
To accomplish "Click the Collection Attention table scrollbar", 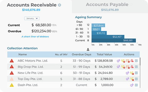I will [140, 61].
